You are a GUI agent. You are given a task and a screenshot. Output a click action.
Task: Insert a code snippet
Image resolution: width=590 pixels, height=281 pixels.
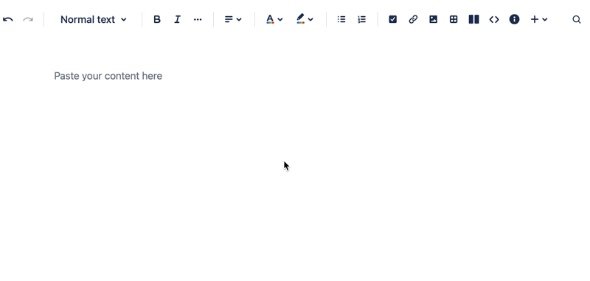tap(494, 20)
